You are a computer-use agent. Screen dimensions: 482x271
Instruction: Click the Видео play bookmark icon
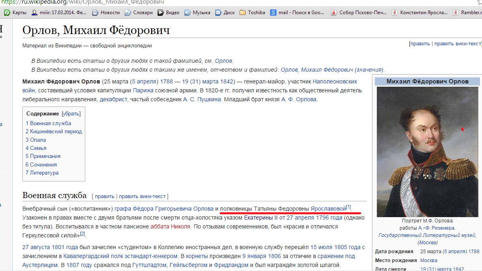(160, 13)
